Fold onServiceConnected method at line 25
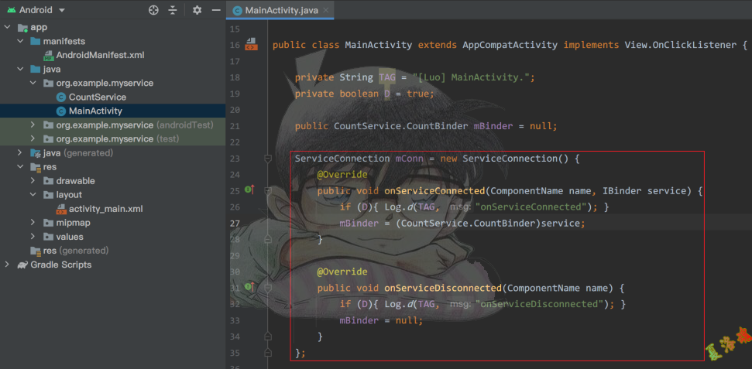Image resolution: width=752 pixels, height=369 pixels. point(268,190)
